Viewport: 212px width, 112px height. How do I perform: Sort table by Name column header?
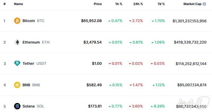[x=19, y=4]
